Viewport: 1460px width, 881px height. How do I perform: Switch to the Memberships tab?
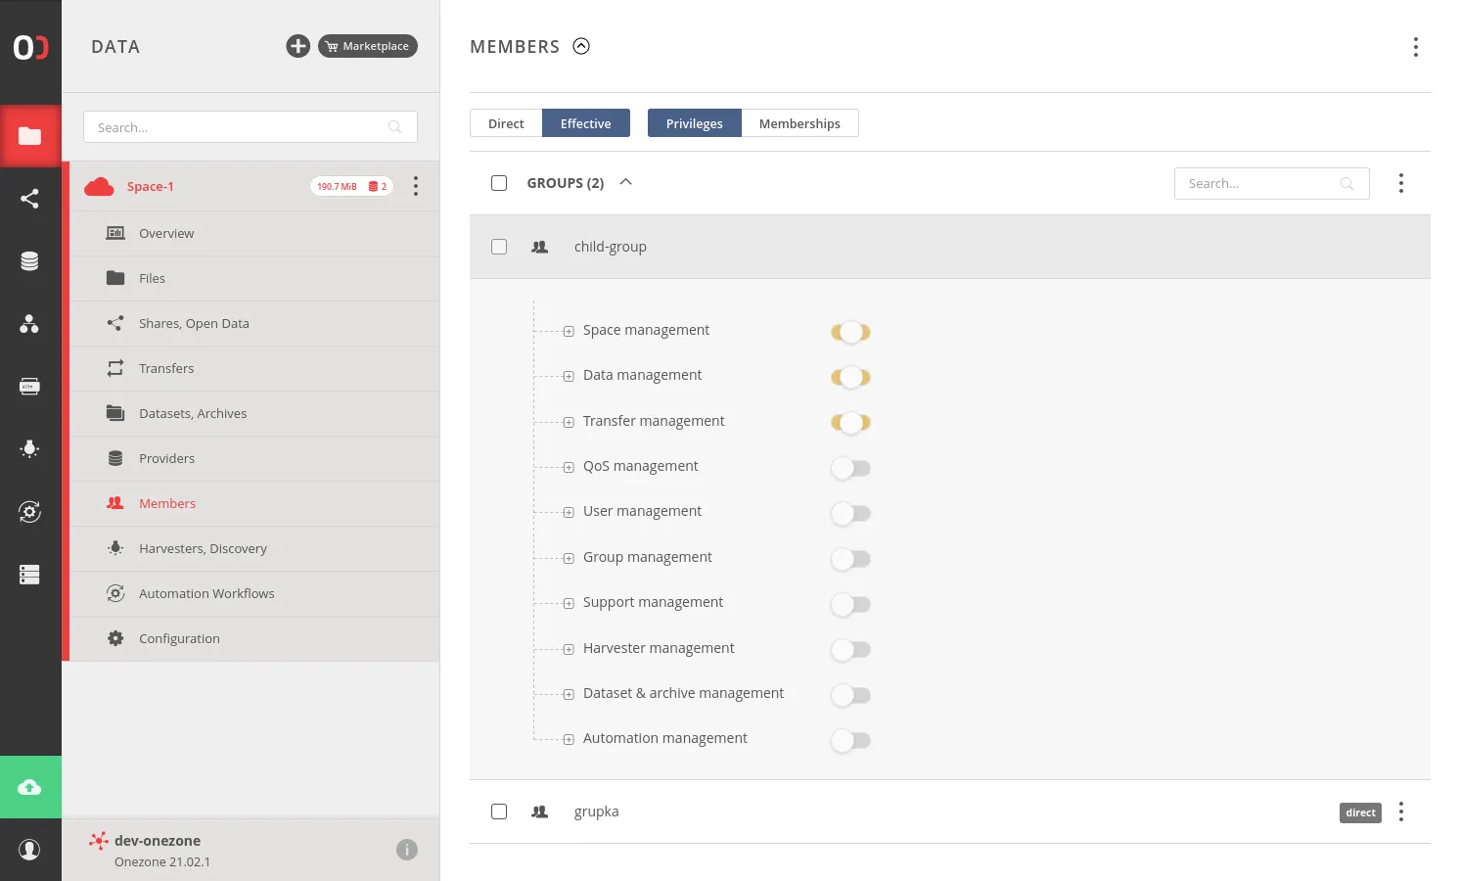coord(799,123)
